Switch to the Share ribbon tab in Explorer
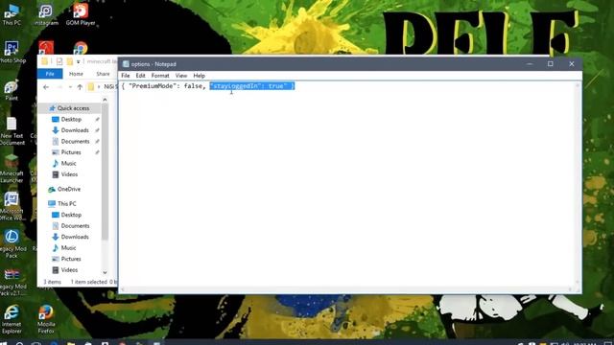 coord(103,74)
